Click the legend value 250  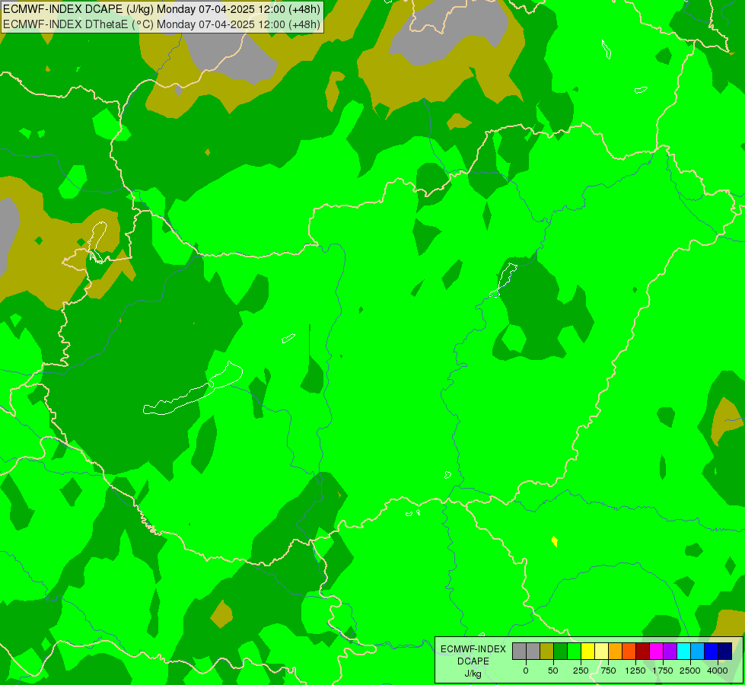[x=581, y=671]
